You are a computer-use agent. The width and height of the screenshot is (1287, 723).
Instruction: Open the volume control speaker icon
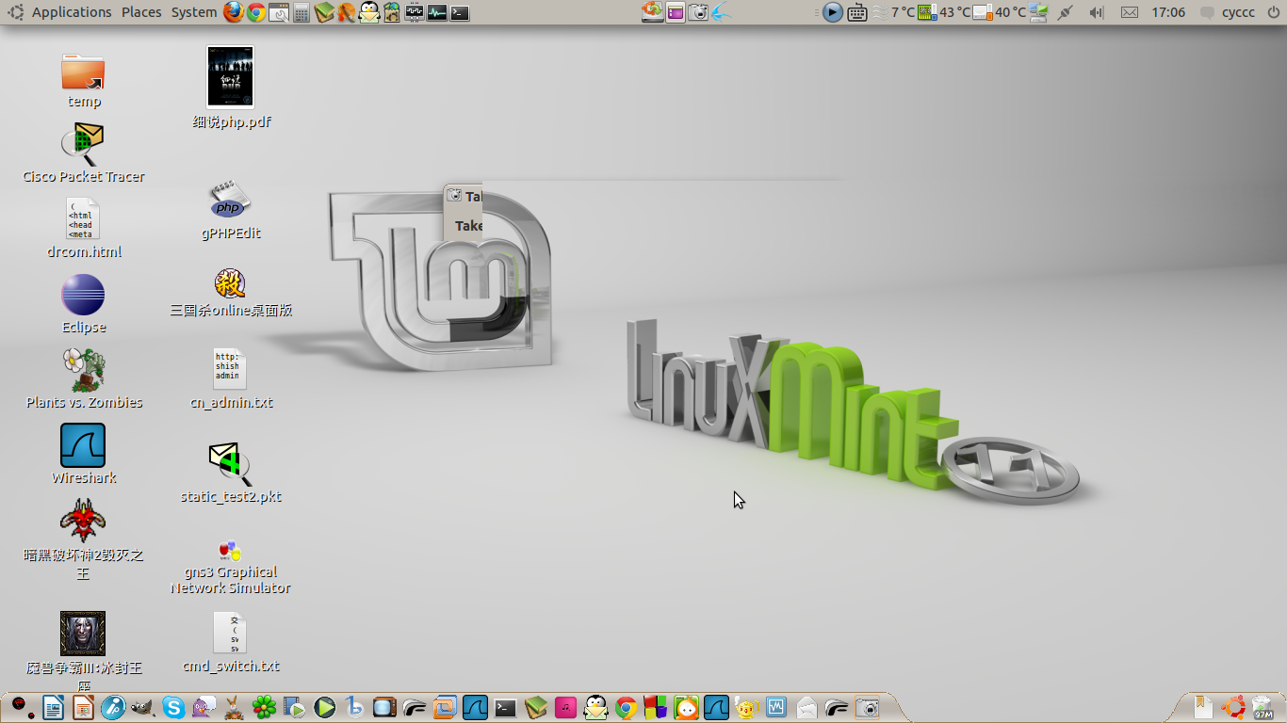pyautogui.click(x=1096, y=12)
